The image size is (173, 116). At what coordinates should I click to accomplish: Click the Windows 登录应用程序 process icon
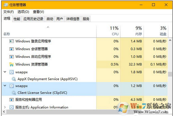[12, 41]
